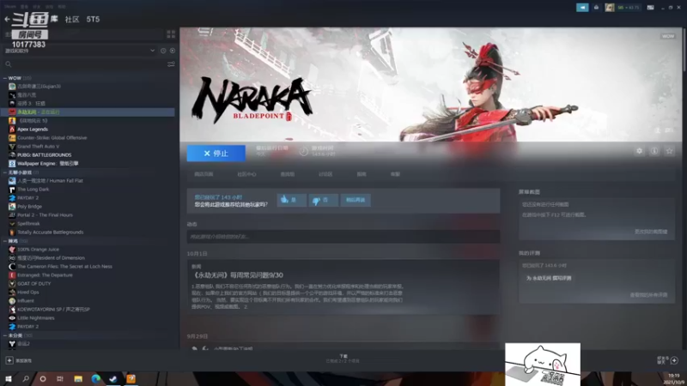
Task: Select GOAT OF DUTY
Action: point(33,284)
